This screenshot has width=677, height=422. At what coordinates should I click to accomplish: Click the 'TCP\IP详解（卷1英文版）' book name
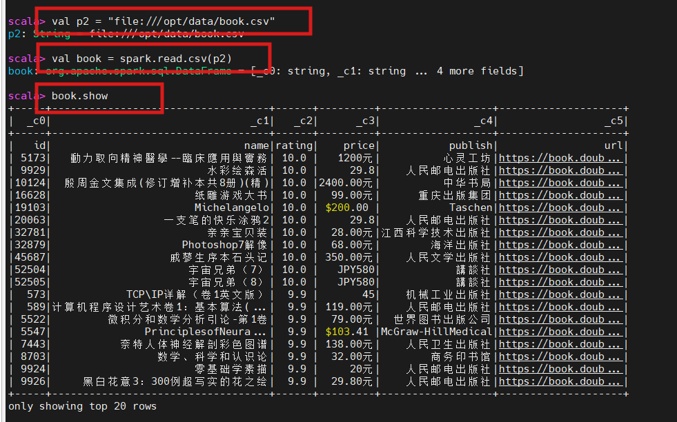pos(195,295)
